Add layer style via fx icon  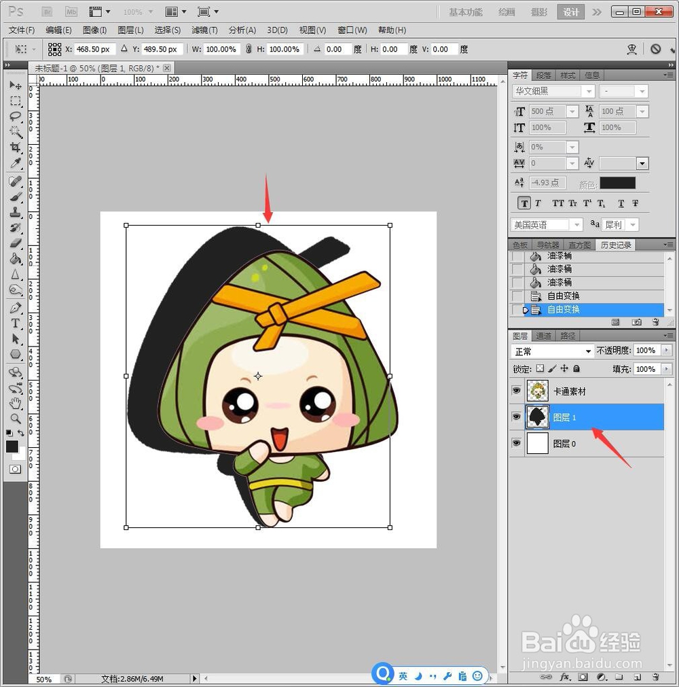click(x=565, y=677)
